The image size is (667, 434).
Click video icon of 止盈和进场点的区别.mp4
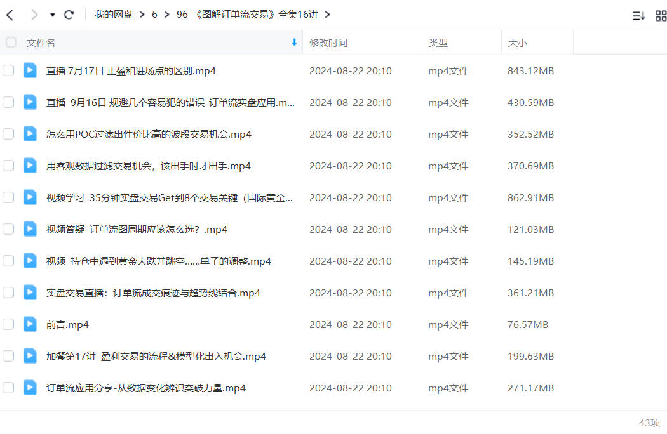pos(30,70)
